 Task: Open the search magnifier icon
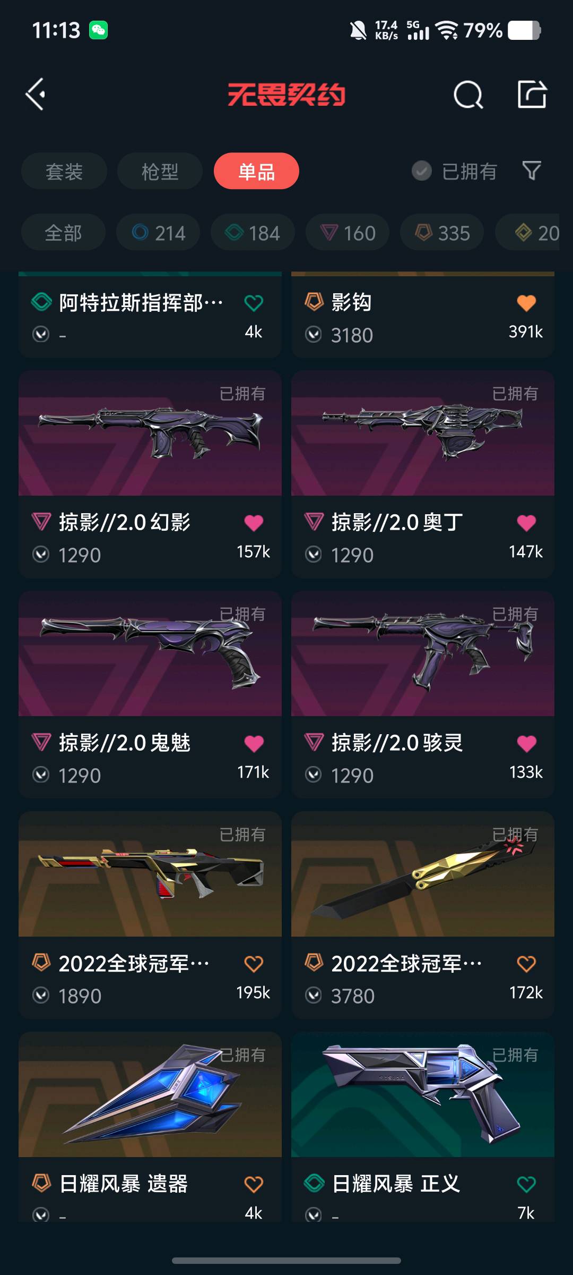(468, 95)
